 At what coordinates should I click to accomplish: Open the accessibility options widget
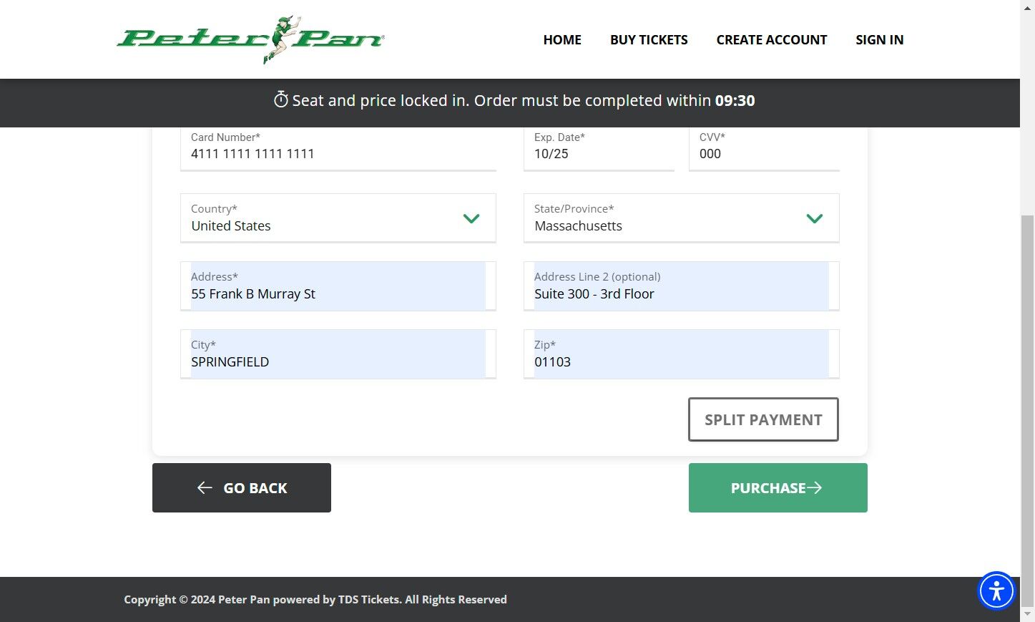click(x=996, y=591)
